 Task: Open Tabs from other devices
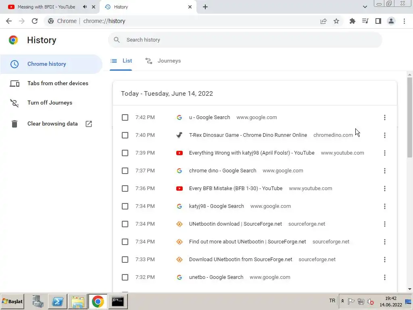[x=51, y=83]
